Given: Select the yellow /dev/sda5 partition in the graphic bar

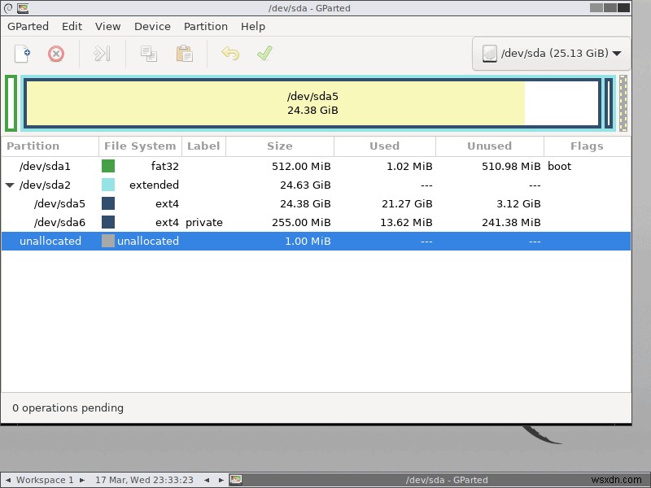Looking at the screenshot, I should (277, 102).
